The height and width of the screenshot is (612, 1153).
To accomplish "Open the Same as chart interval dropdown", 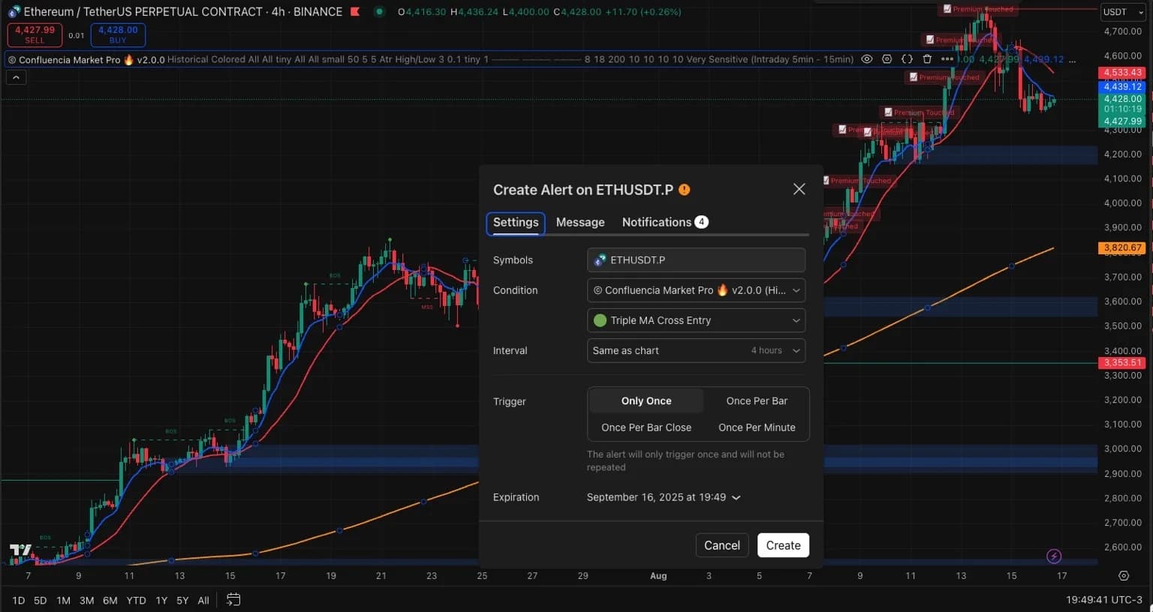I will [x=696, y=350].
